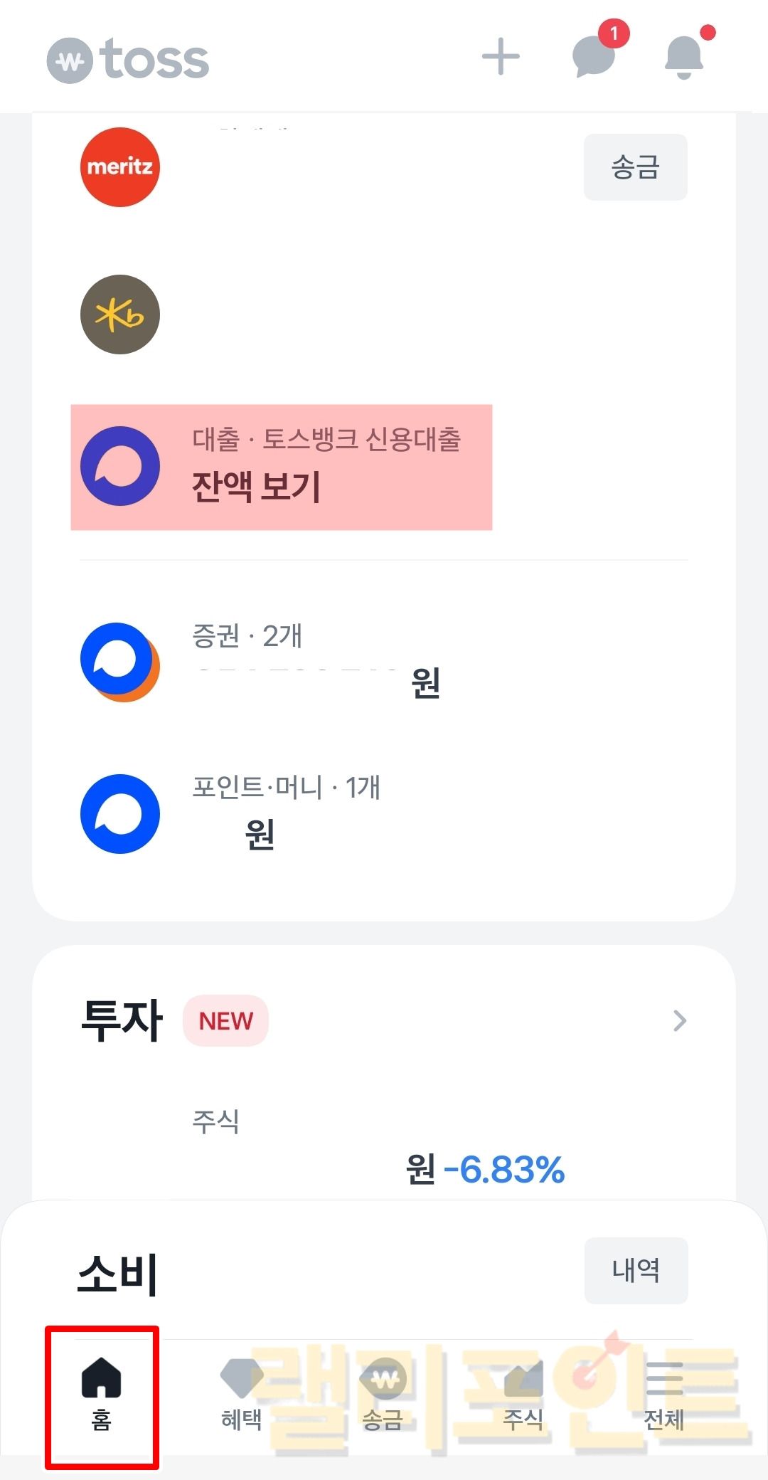The height and width of the screenshot is (1480, 768).
Task: Tap the NEW badge next to 투자
Action: coord(226,1021)
